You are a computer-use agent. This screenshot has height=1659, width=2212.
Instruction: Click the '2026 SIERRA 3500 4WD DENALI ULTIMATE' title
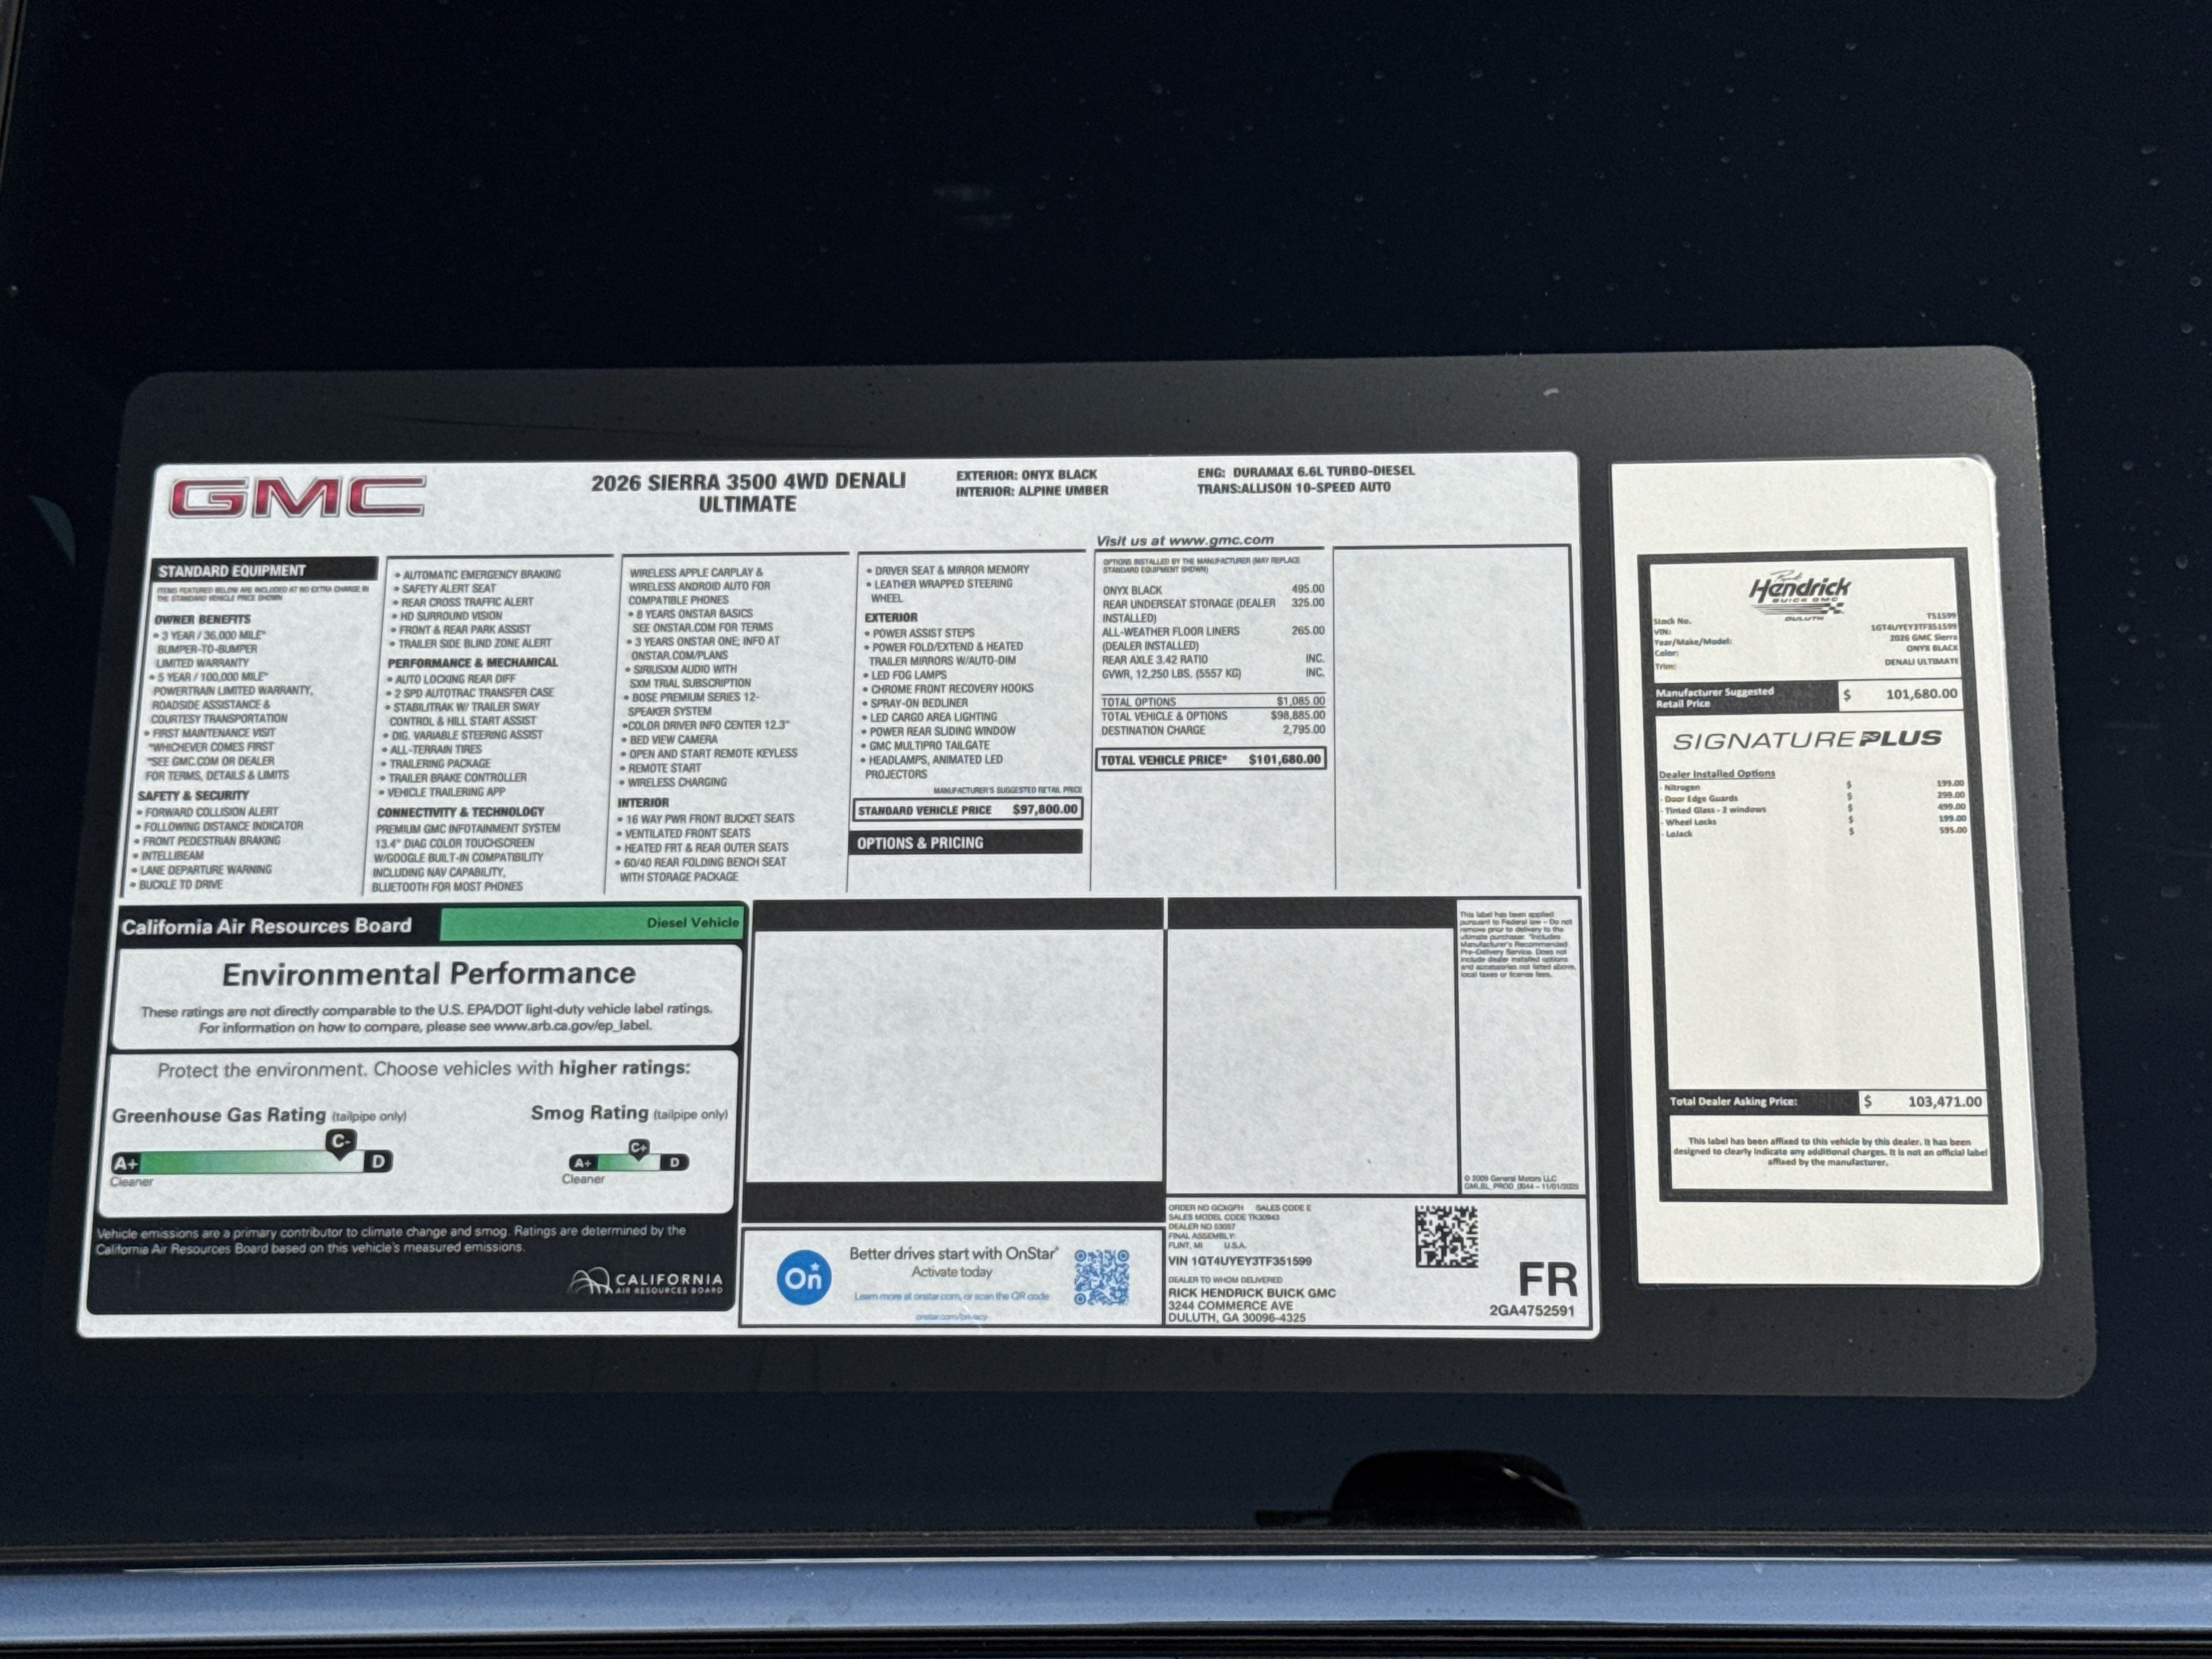748,492
